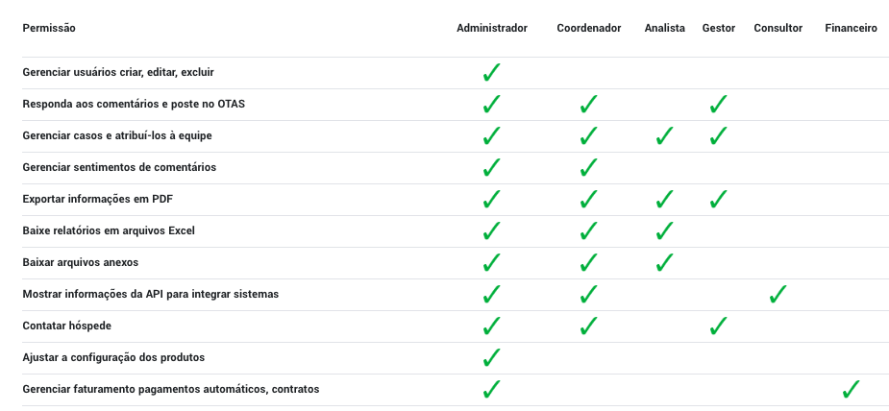Click Analista checkmark for Baixe relatórios Excel row
889x411 pixels.
[664, 231]
